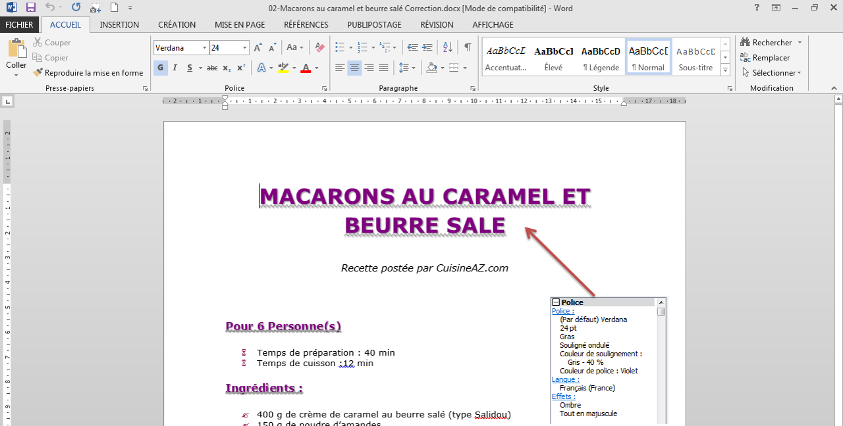Viewport: 843px width, 426px height.
Task: Open the text highlight color picker
Action: [293, 68]
